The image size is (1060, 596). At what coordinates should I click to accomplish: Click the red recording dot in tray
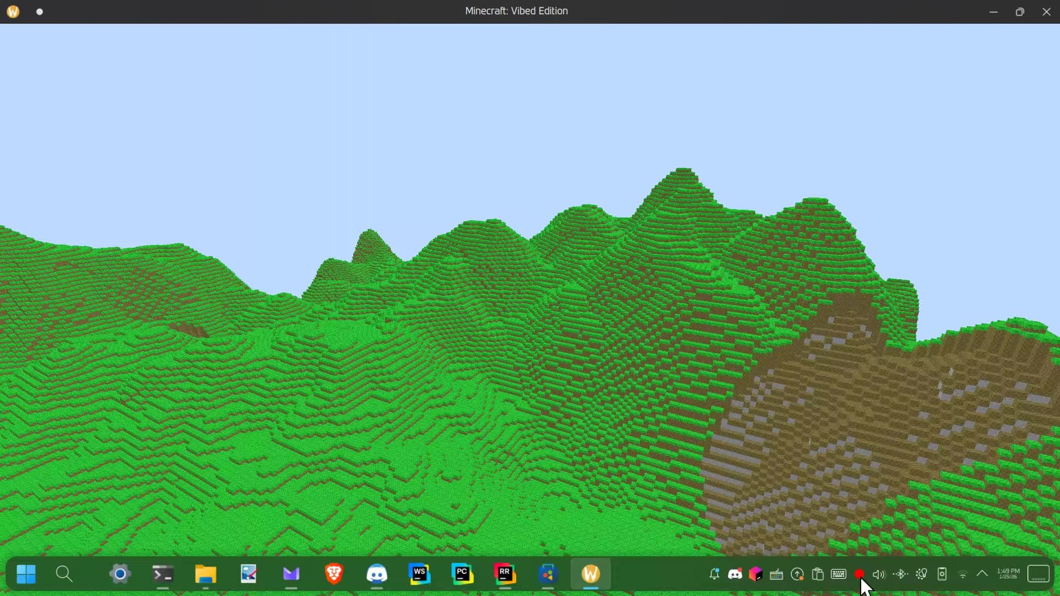click(x=859, y=574)
